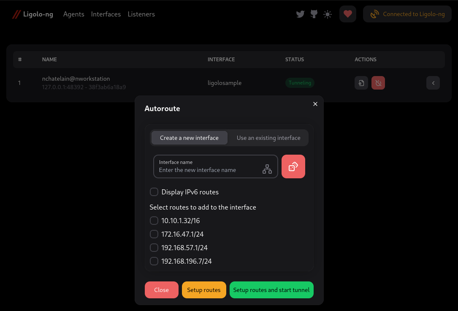Switch to Create a new interface tab

tap(189, 138)
